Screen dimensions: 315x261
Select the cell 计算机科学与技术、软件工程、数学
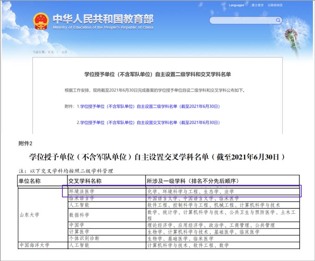222,245
